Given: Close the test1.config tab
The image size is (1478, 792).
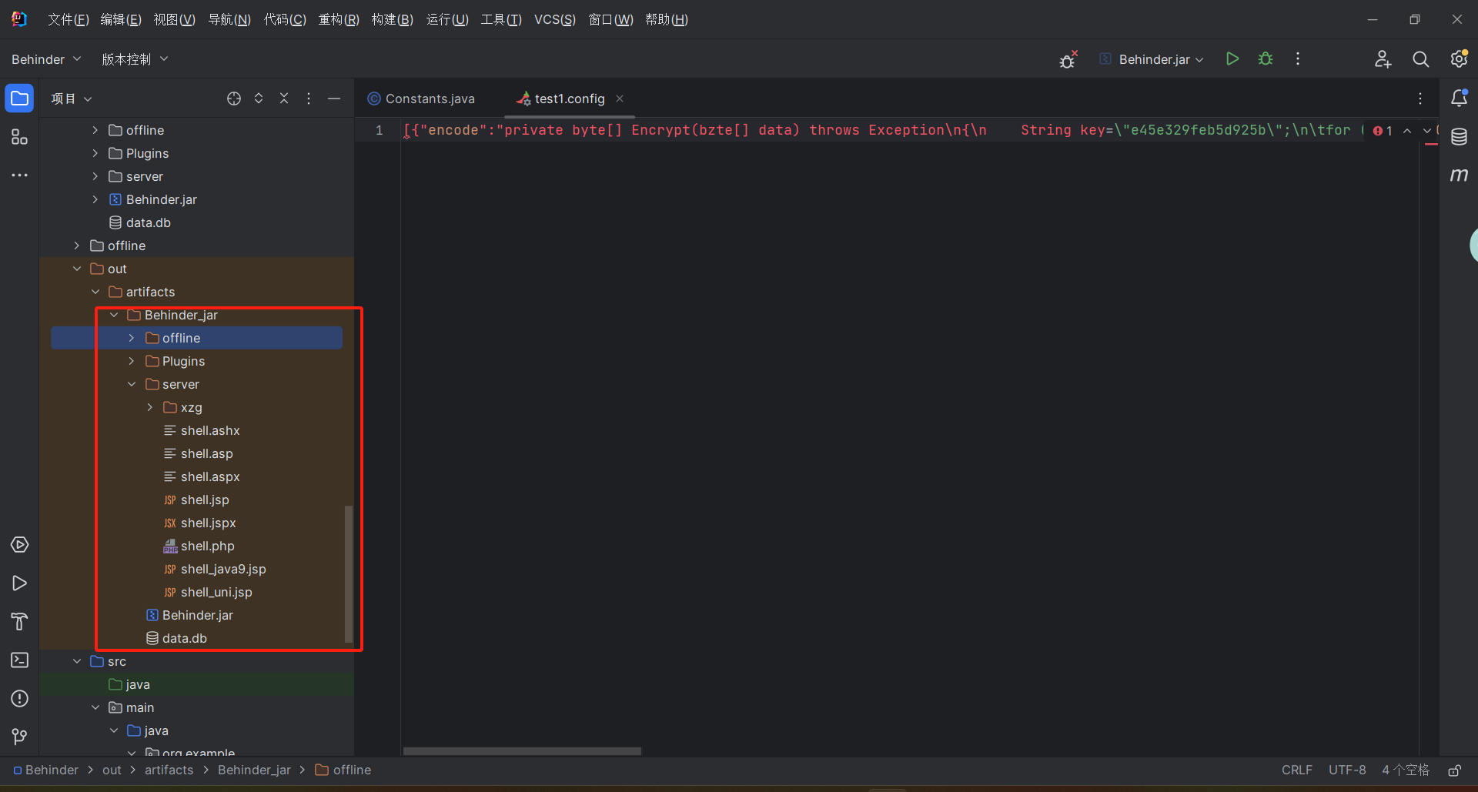Looking at the screenshot, I should [620, 99].
